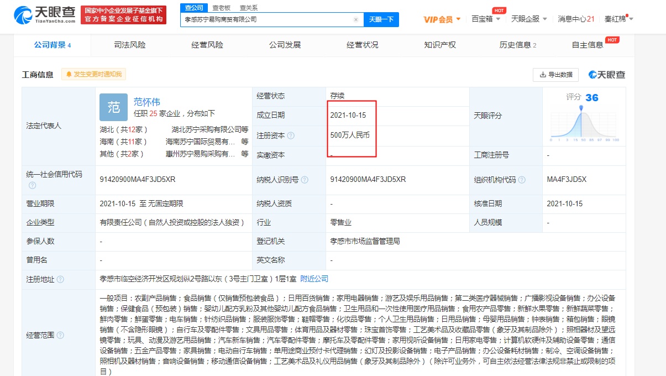Click the 500万人民币 registered capital value

click(x=350, y=135)
